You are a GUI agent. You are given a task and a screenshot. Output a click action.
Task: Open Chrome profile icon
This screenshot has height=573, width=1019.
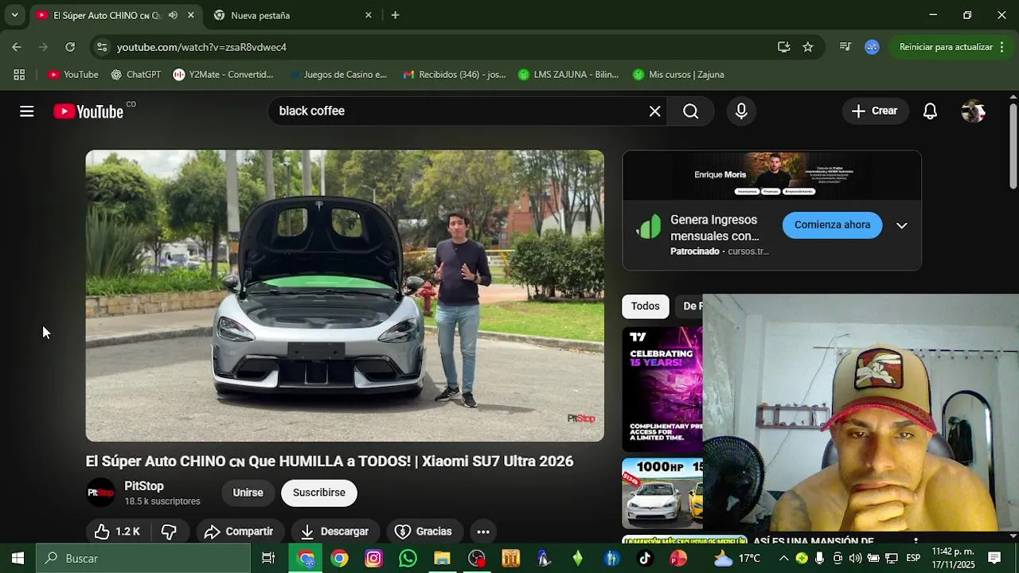(x=872, y=47)
